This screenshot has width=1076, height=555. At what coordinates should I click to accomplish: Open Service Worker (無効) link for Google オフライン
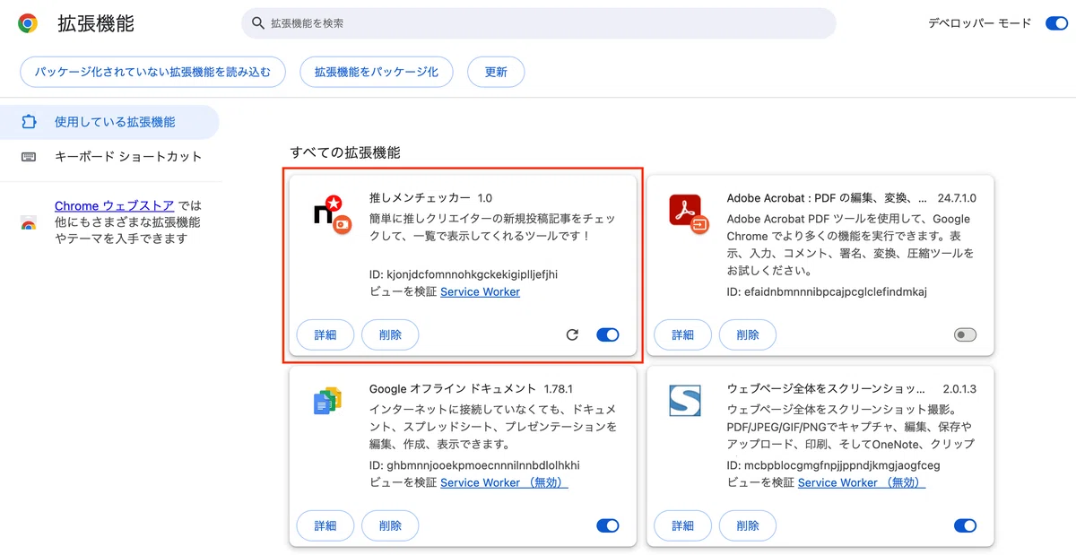click(504, 482)
